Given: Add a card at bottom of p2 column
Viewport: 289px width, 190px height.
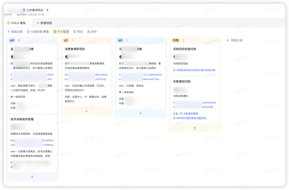Looking at the screenshot, I should (141, 113).
